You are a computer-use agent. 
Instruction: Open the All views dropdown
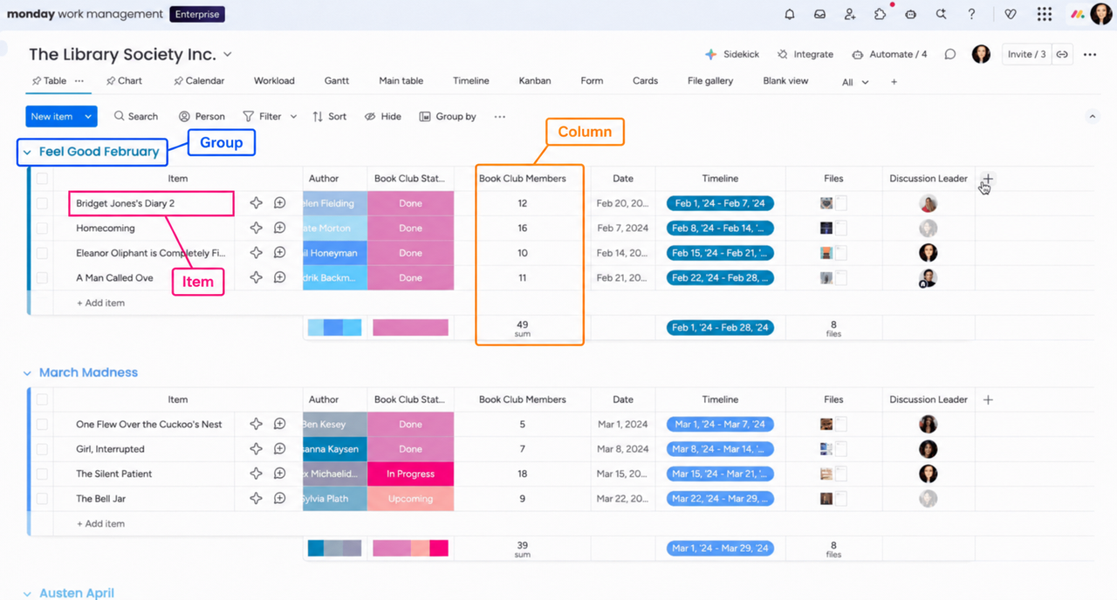point(855,82)
